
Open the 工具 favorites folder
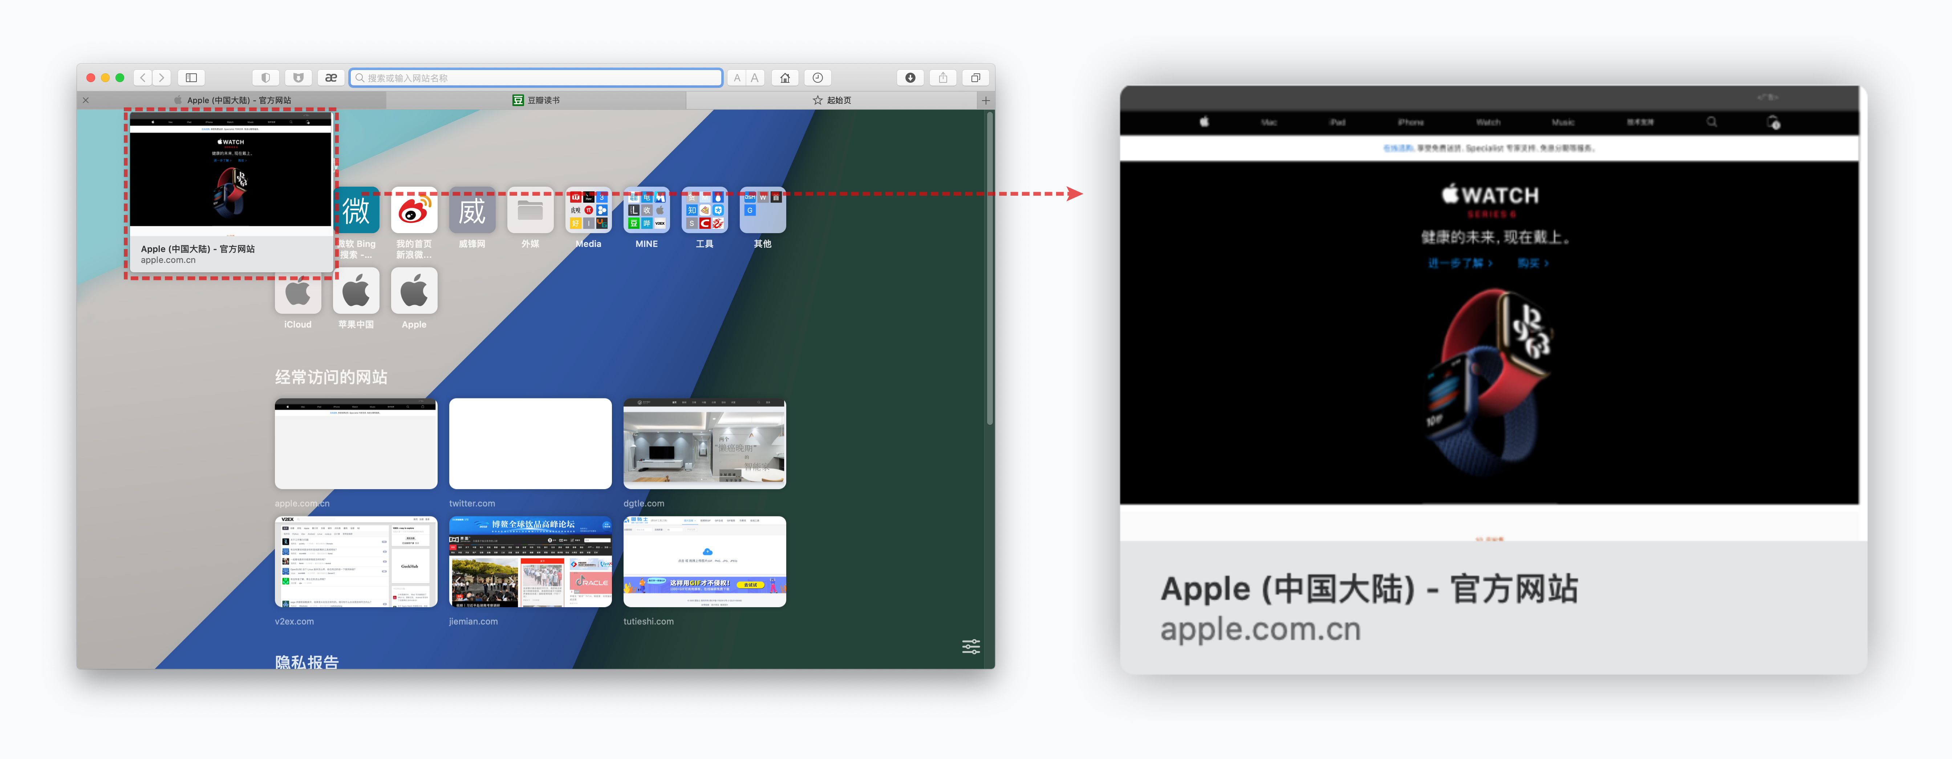(705, 210)
